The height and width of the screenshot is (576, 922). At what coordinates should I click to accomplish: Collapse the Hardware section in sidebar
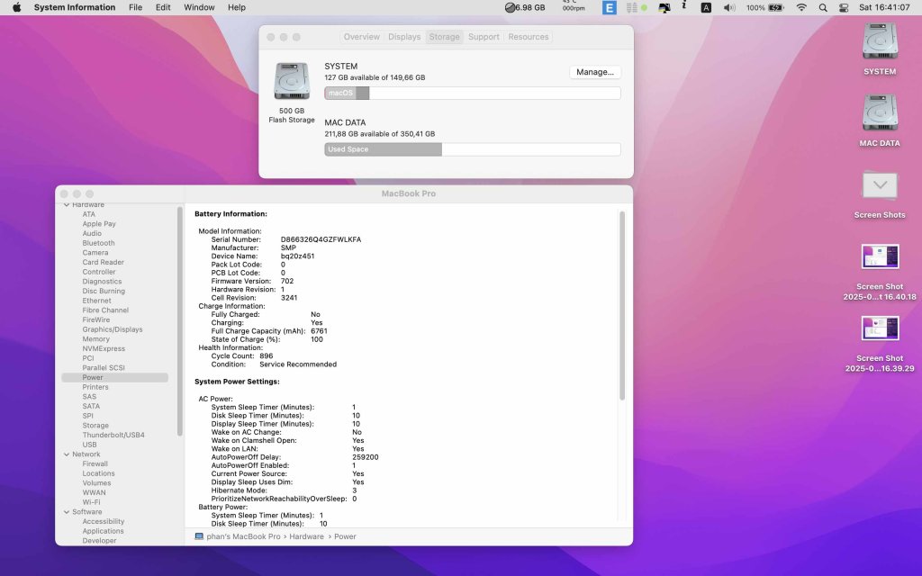pos(66,205)
